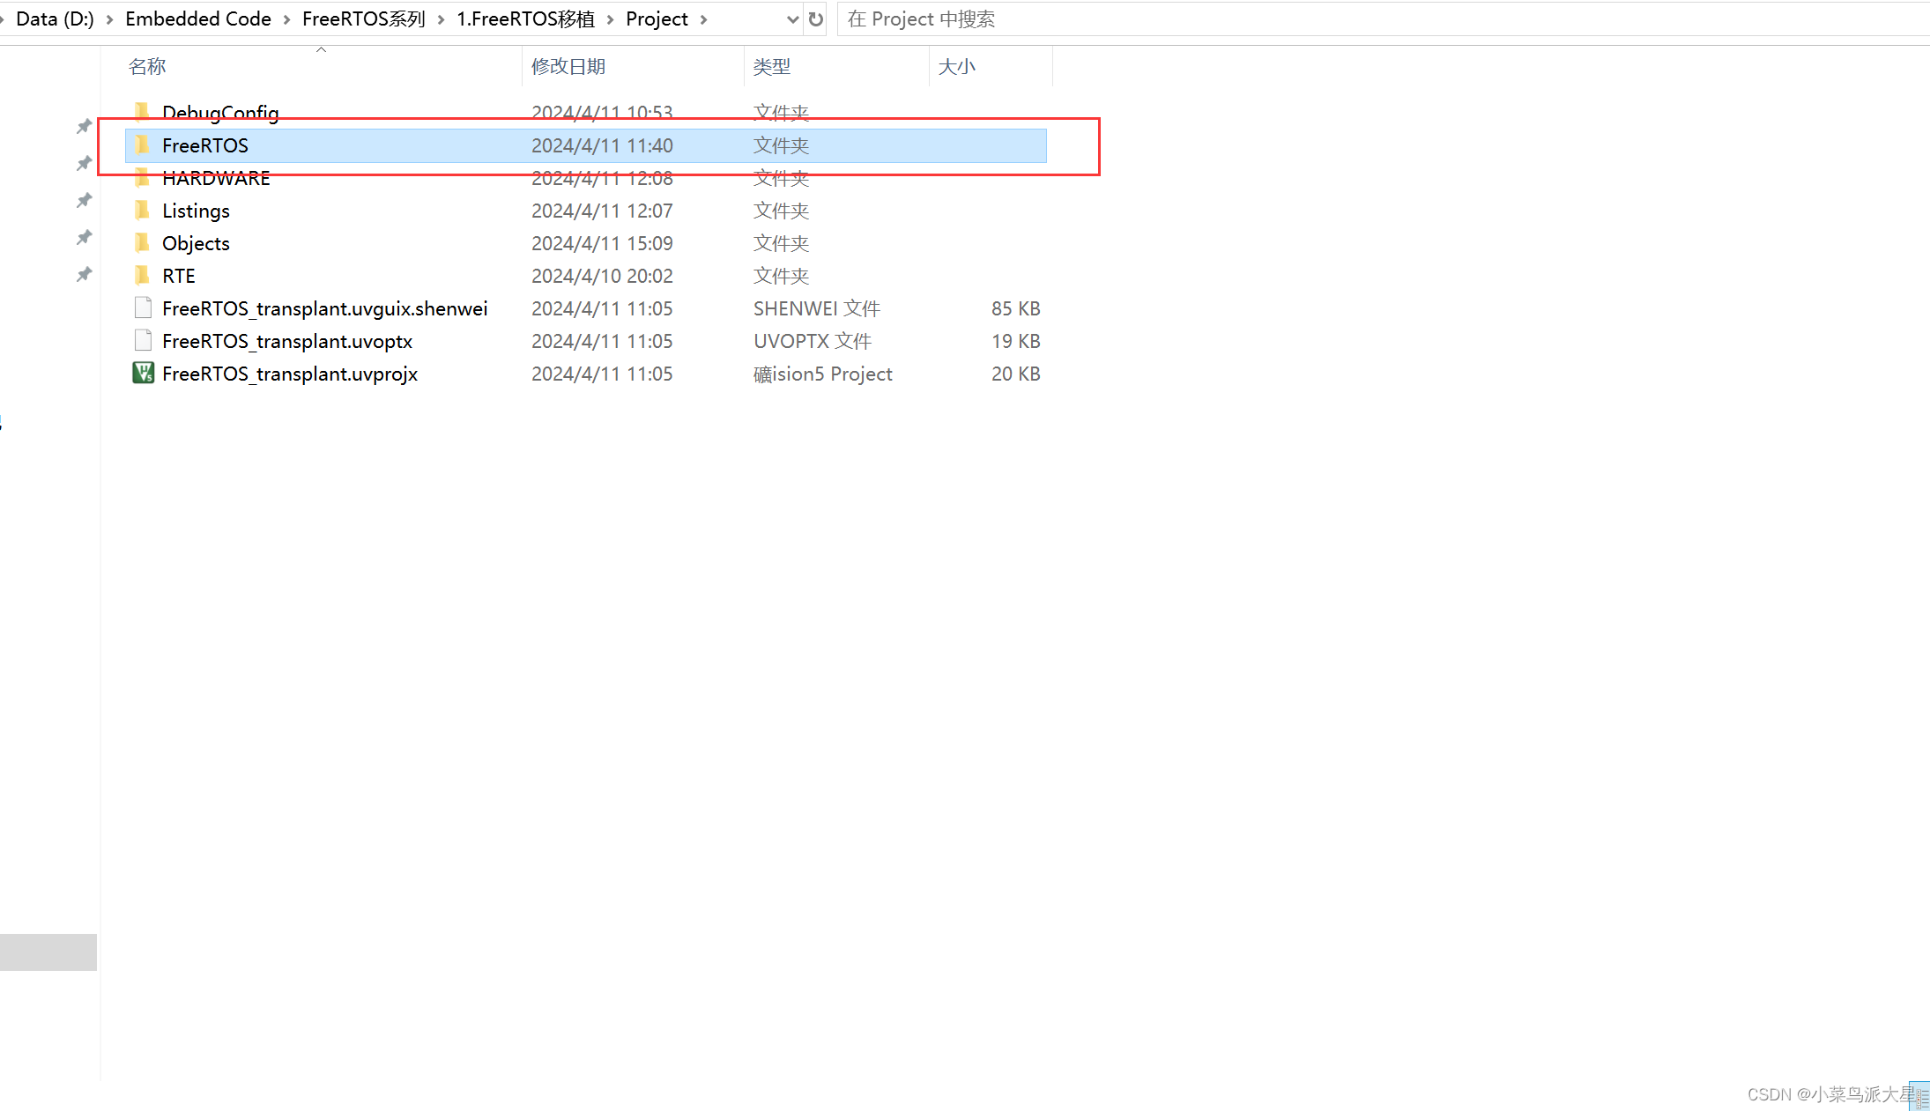Select the FreeRTOS folder icon
Screen dimensions: 1930x1111
point(142,144)
